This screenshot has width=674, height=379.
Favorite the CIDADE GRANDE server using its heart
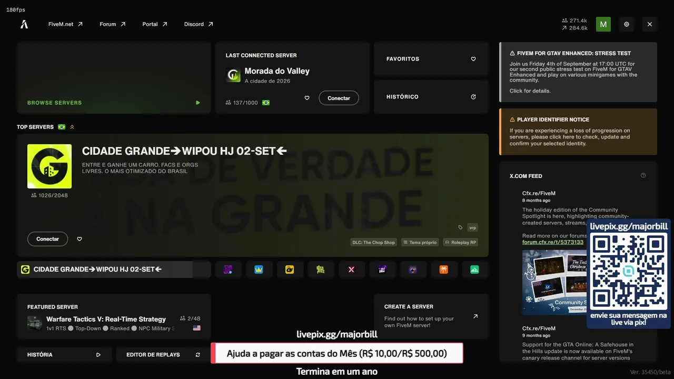point(80,239)
